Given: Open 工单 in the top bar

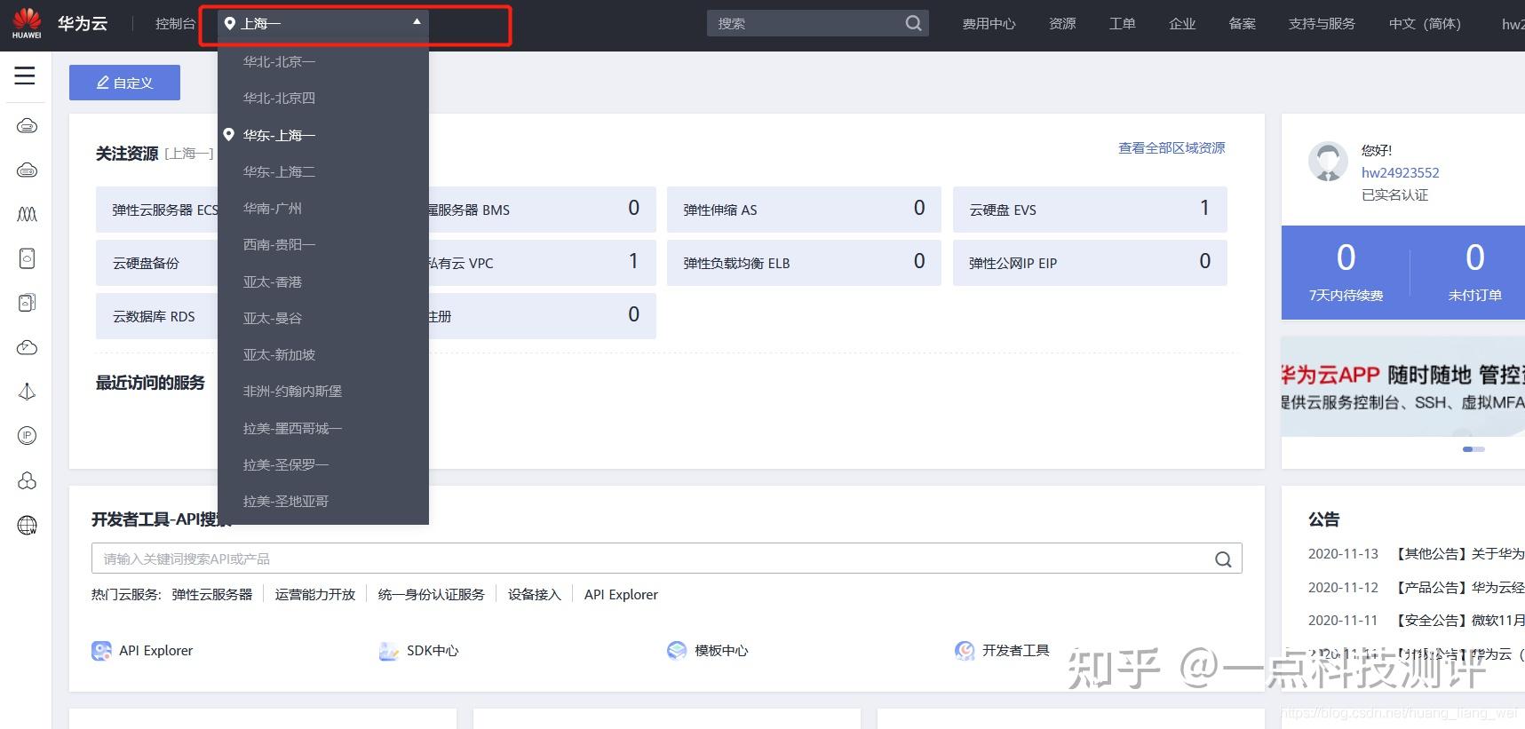Looking at the screenshot, I should tap(1123, 23).
